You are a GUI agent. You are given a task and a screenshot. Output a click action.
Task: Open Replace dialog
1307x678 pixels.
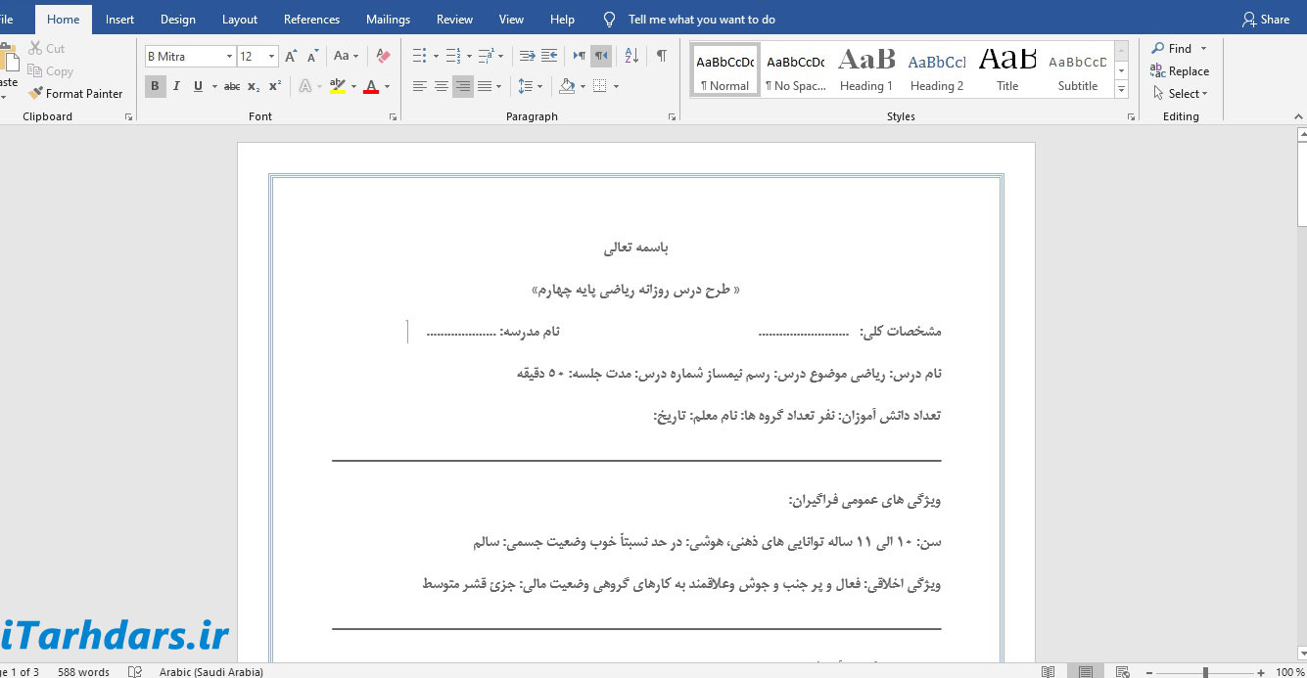1180,71
